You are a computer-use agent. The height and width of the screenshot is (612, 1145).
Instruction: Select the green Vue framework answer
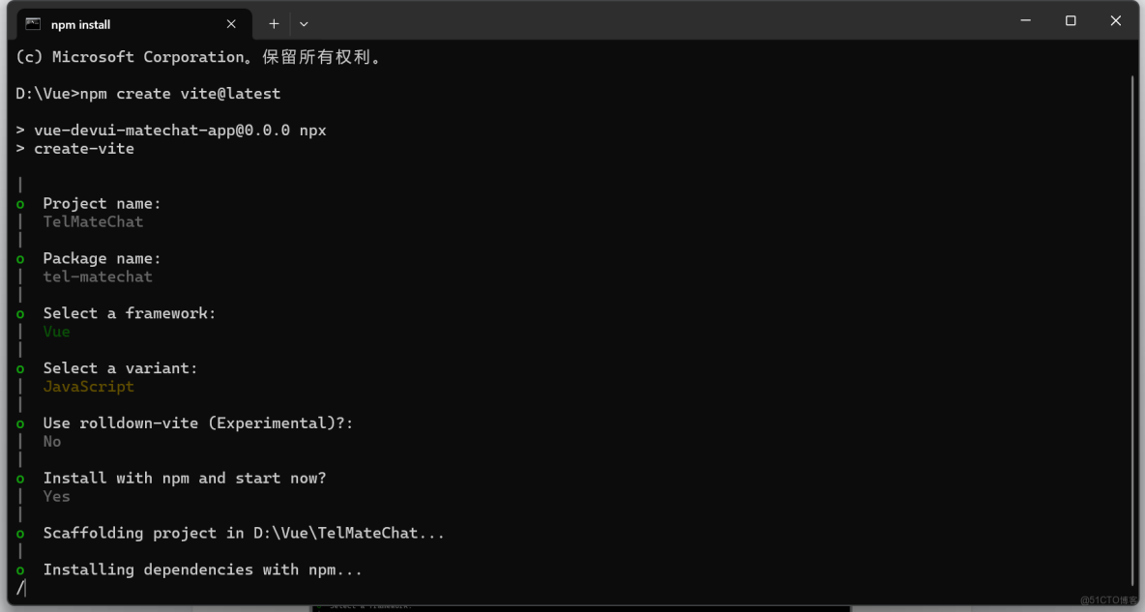pyautogui.click(x=56, y=331)
